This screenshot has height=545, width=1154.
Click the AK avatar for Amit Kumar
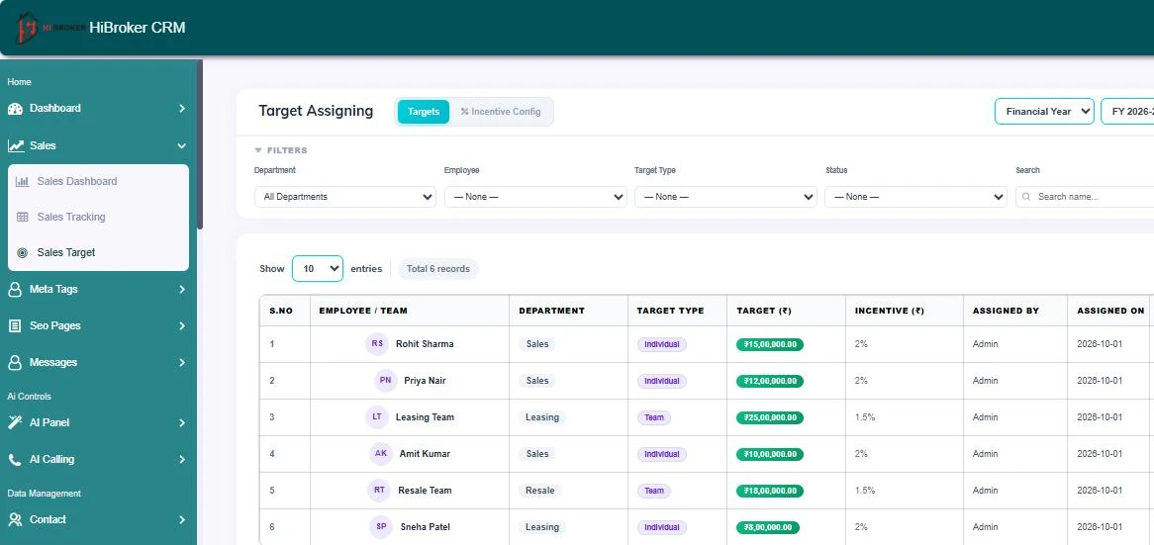pos(380,454)
